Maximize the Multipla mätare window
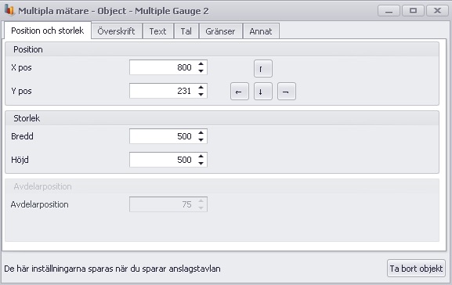This screenshot has width=452, height=285. [x=413, y=11]
